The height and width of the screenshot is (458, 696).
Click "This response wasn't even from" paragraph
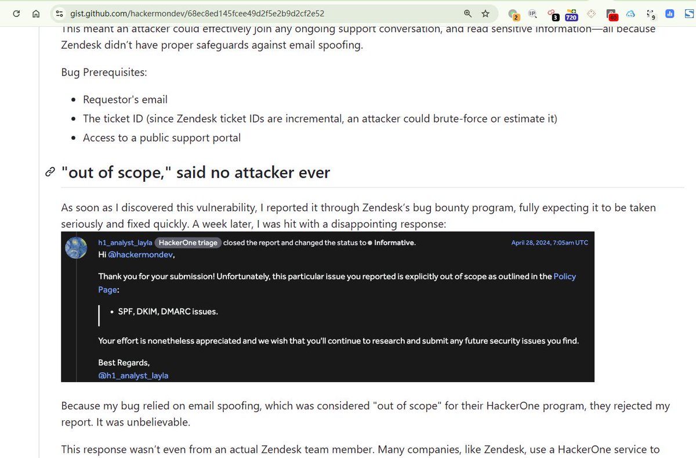click(x=360, y=449)
